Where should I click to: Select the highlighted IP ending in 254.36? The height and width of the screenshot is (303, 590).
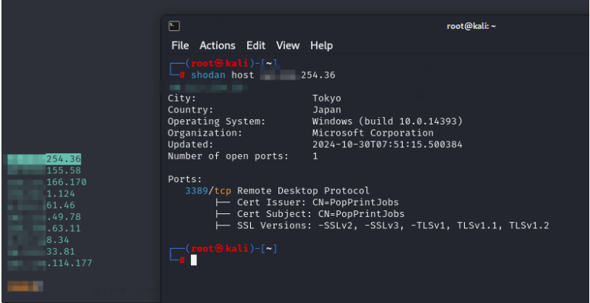tap(44, 159)
